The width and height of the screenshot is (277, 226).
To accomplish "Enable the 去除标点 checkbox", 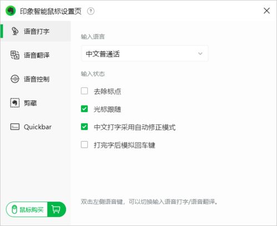I will [84, 91].
